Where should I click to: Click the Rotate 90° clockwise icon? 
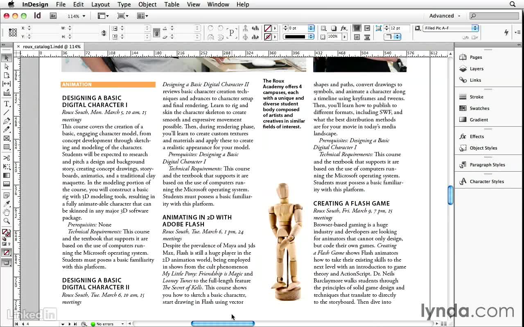[x=210, y=28]
